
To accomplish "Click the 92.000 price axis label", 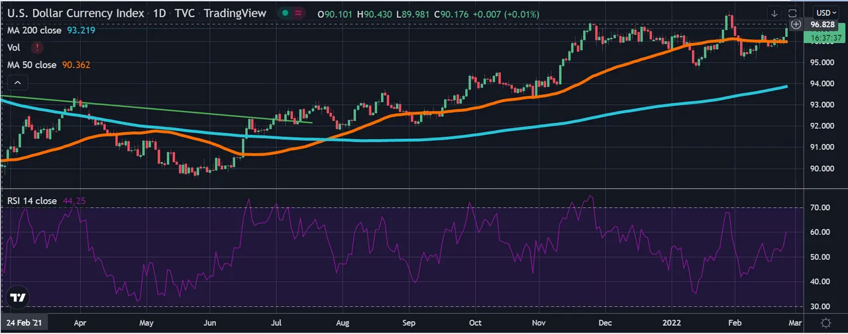I will [822, 126].
